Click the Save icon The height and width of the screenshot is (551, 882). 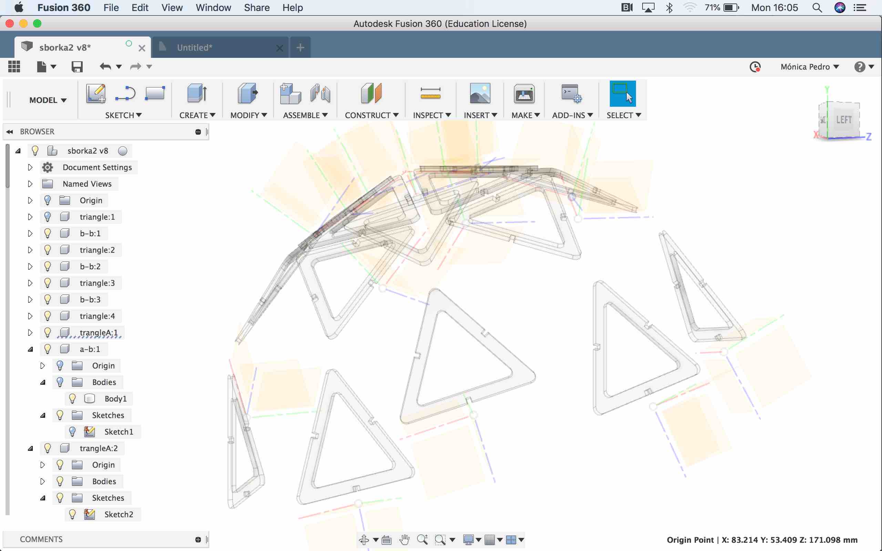point(77,67)
